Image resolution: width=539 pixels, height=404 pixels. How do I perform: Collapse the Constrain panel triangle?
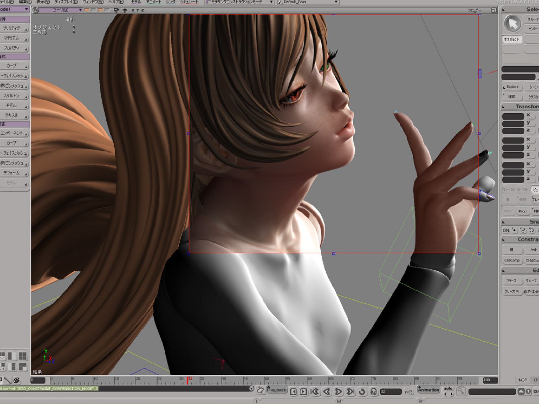pyautogui.click(x=503, y=240)
